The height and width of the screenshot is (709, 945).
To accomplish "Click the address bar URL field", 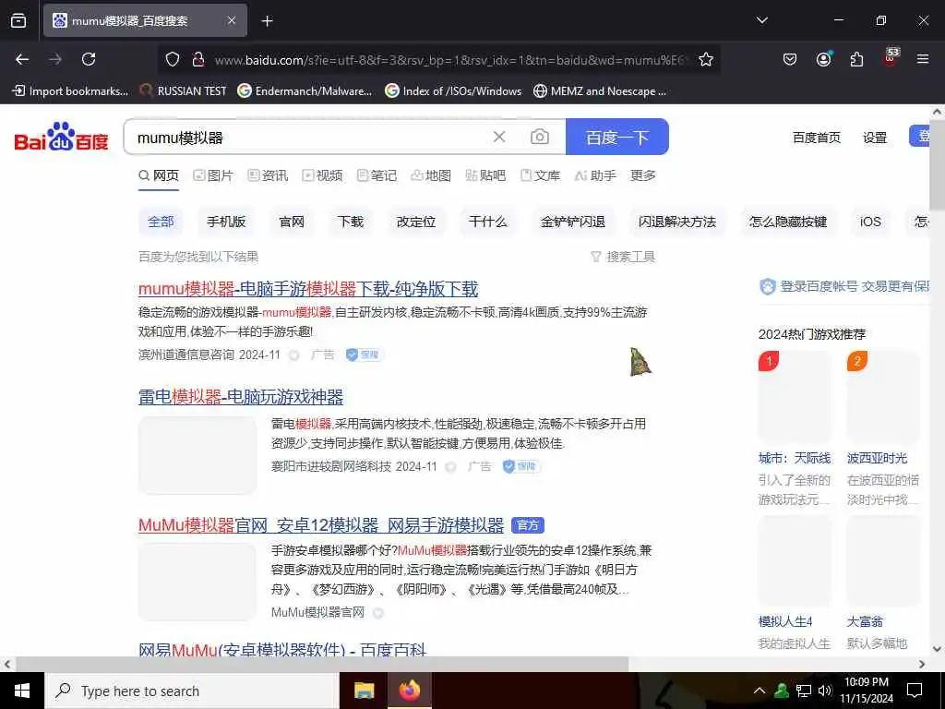I will (x=449, y=60).
